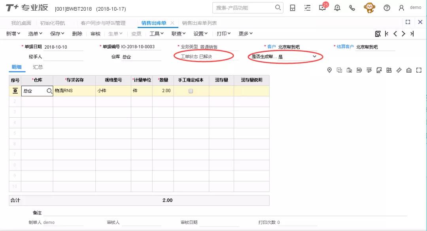The width and height of the screenshot is (427, 231).
Task: Select the 明细 tab
Action: point(17,67)
